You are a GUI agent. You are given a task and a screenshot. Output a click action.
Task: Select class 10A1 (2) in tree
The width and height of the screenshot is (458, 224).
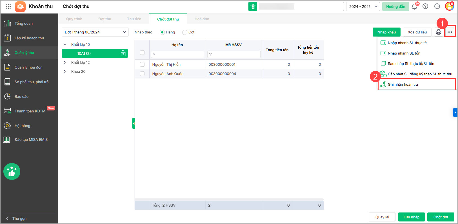click(x=95, y=53)
